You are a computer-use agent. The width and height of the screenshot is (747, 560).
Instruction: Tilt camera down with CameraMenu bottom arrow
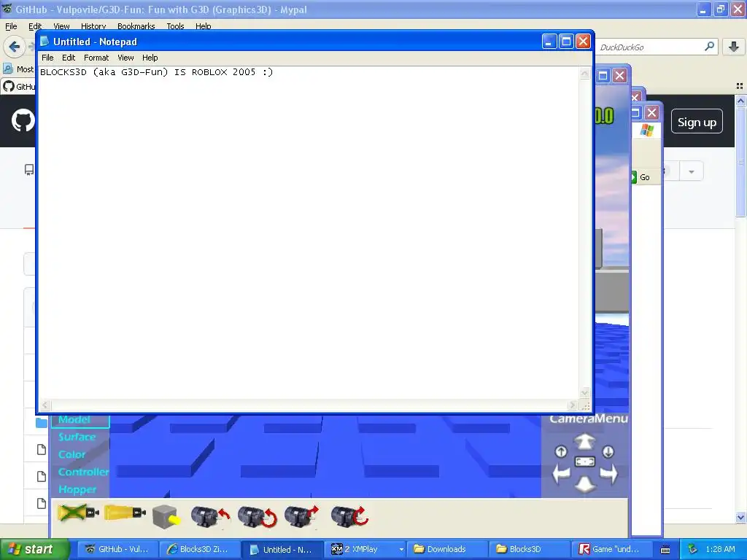click(584, 484)
